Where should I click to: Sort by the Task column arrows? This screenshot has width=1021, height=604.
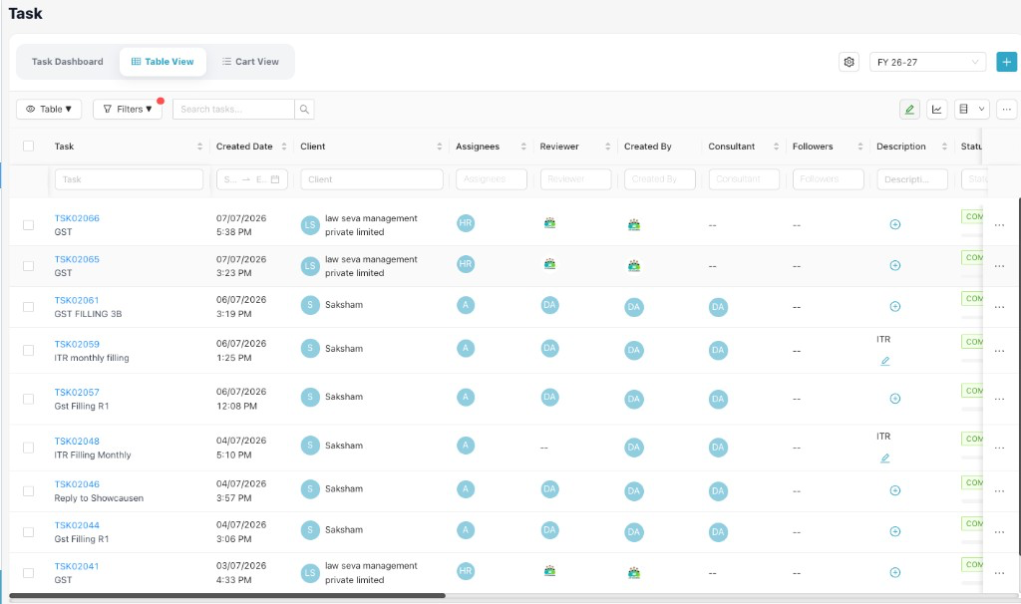pos(199,147)
